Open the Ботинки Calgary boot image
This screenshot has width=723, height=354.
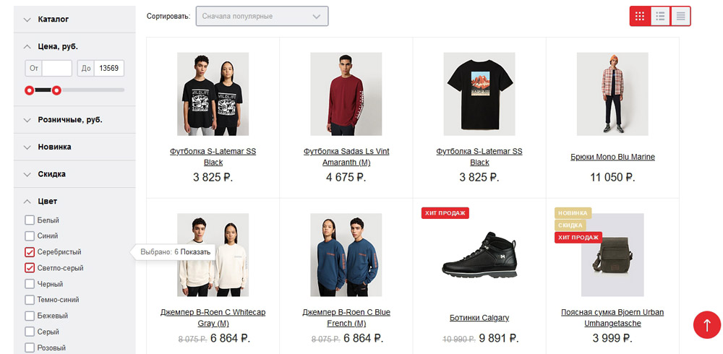click(x=479, y=256)
